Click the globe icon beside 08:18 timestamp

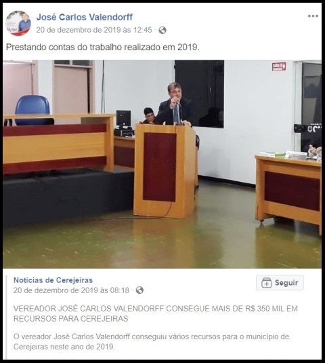pyautogui.click(x=139, y=290)
